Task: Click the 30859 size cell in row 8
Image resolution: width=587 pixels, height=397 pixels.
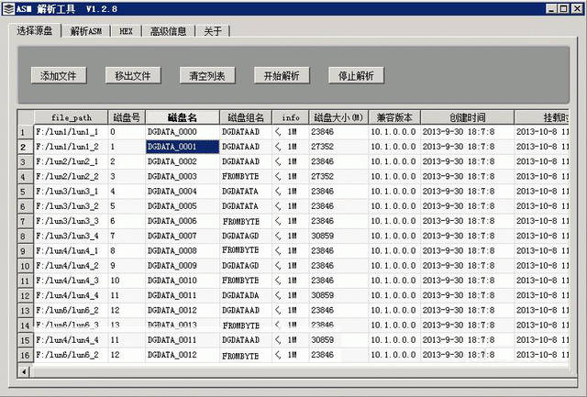Action: coord(338,236)
